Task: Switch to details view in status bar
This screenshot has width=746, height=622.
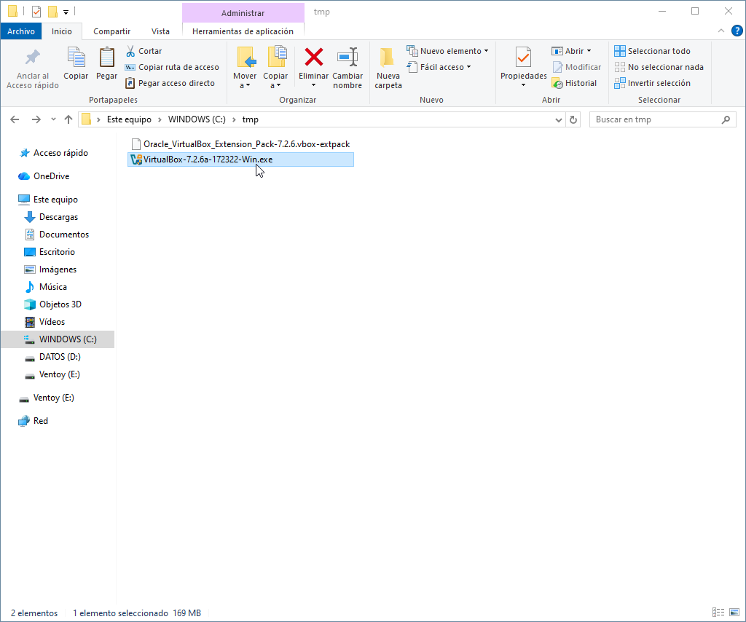Action: 718,613
